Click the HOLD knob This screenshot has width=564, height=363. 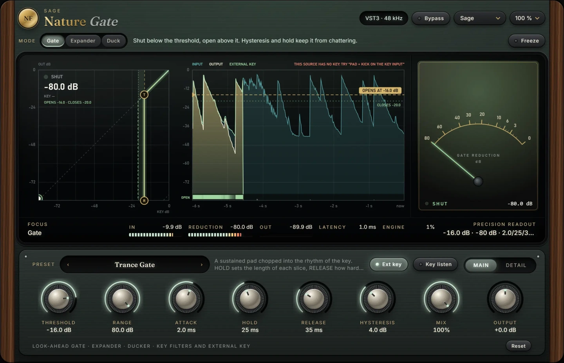[250, 299]
